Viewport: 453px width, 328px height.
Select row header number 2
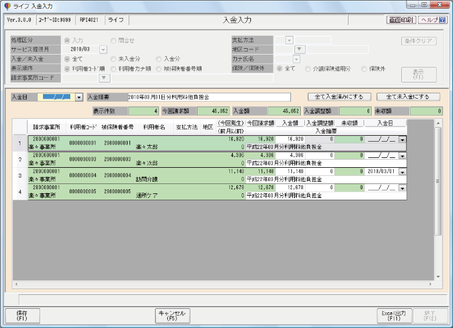[20, 160]
